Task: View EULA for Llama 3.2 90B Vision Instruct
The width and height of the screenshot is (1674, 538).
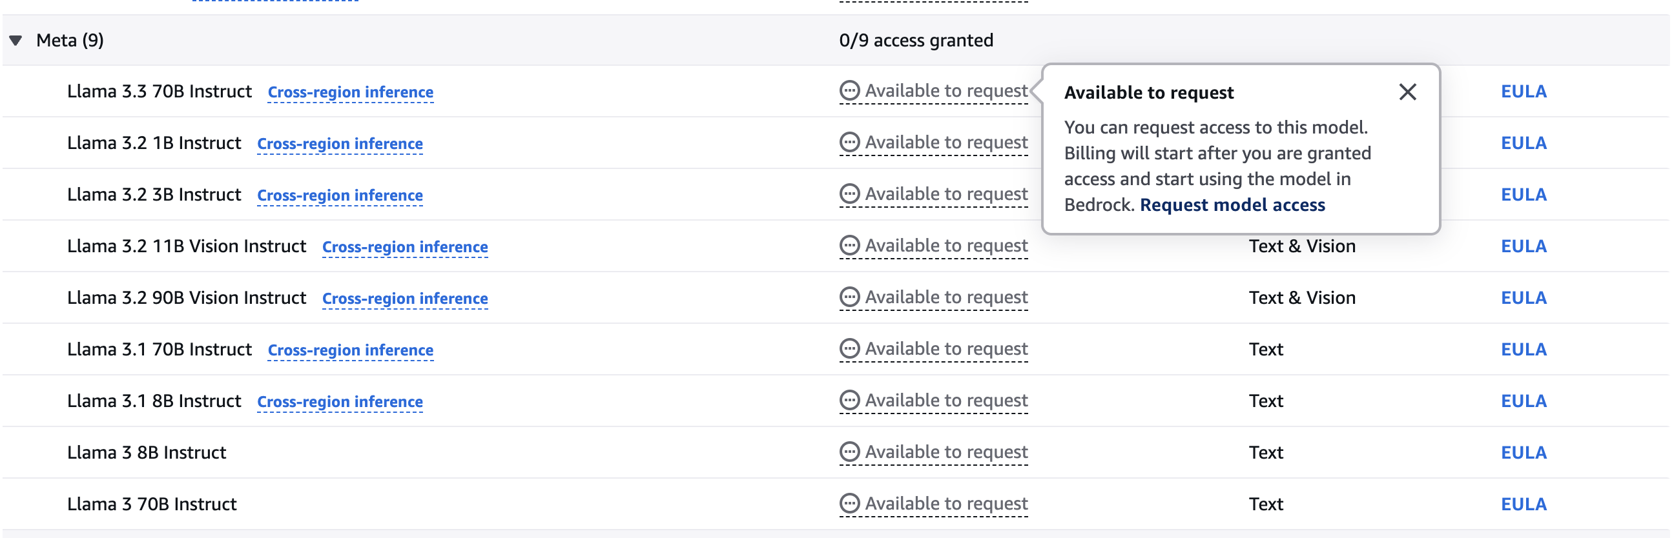Action: coord(1524,298)
